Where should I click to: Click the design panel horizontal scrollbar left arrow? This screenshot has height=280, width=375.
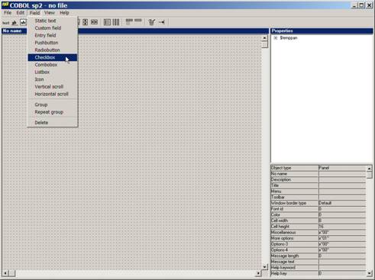(x=5, y=273)
